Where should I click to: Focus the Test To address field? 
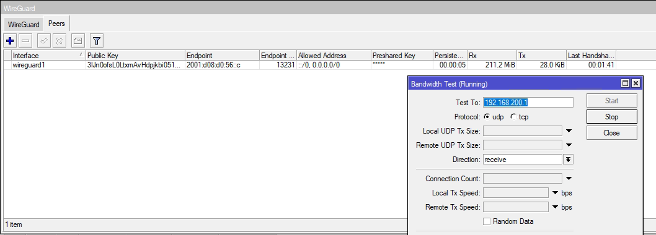tap(528, 102)
